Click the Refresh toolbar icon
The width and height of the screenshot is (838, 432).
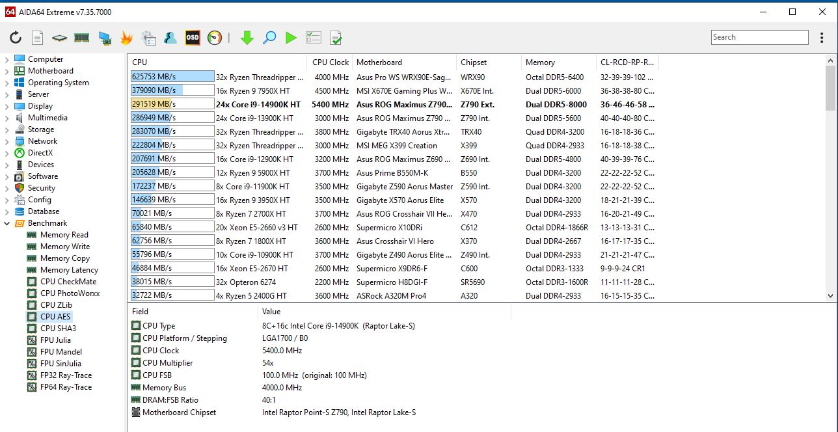[16, 38]
